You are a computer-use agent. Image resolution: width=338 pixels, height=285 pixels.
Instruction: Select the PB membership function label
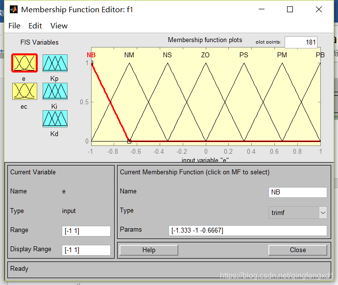coord(320,55)
